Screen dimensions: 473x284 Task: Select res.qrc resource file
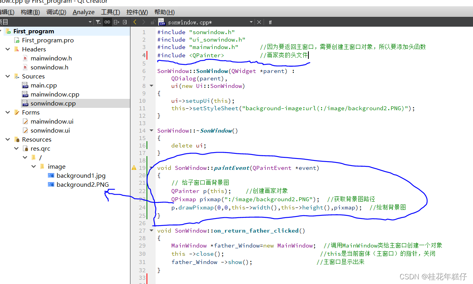40,149
